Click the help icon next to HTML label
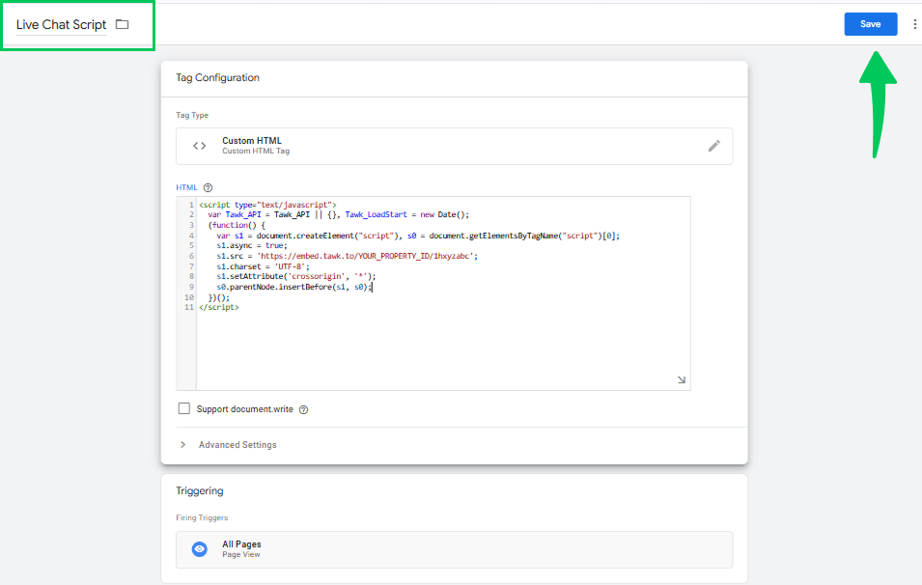The width and height of the screenshot is (922, 585). (x=208, y=187)
